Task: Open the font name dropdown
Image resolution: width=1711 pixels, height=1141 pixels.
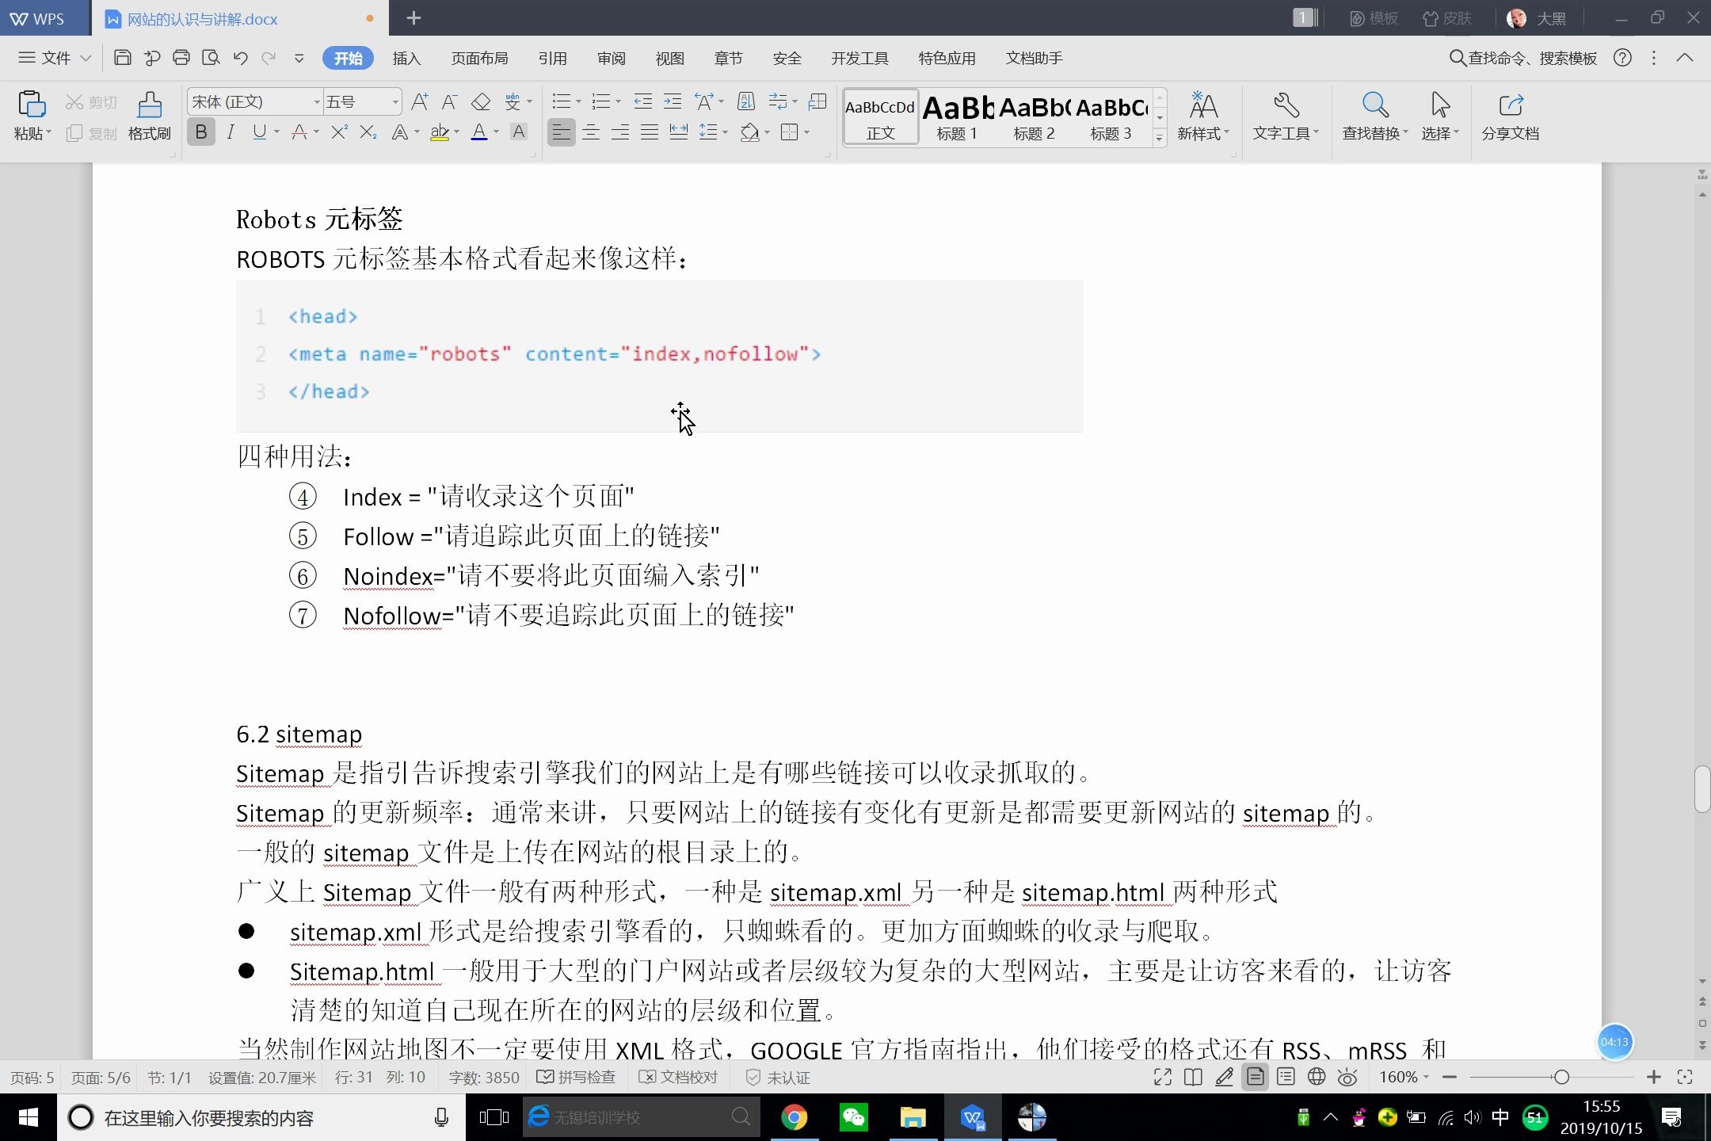Action: (x=316, y=102)
